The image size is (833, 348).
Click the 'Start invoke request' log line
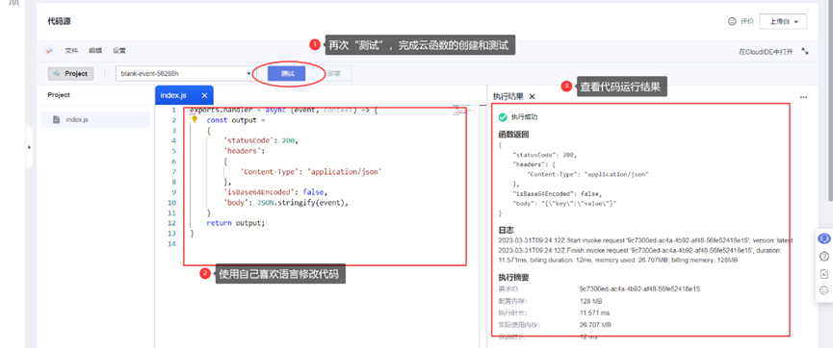click(646, 241)
